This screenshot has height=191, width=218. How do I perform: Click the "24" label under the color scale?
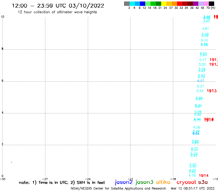tap(165, 8)
